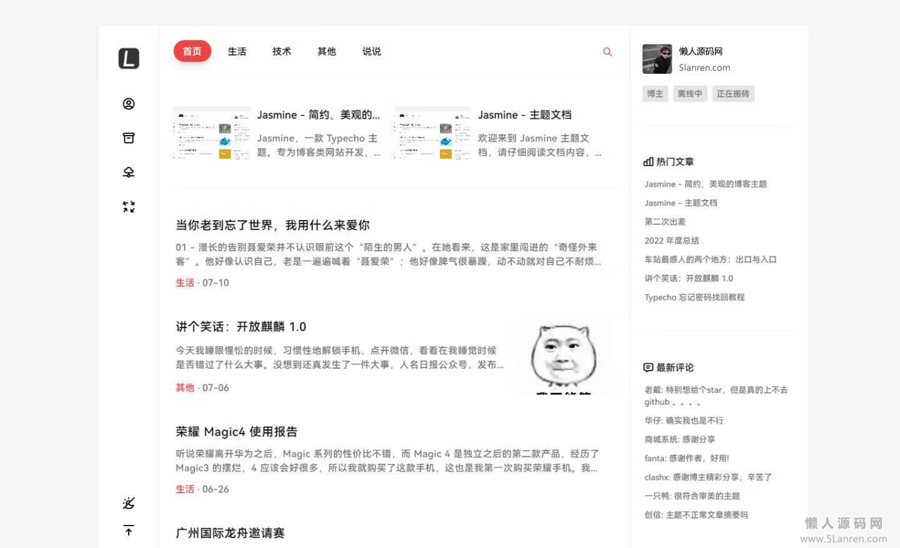Open the user profile icon in sidebar
This screenshot has height=548, width=900.
click(129, 104)
